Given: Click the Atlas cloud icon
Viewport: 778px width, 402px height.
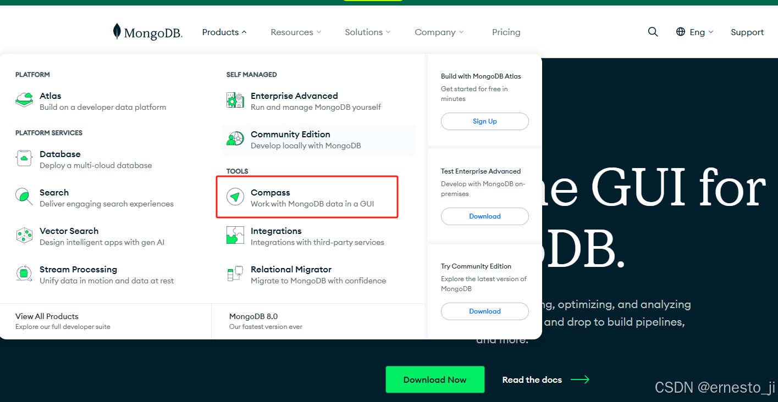Looking at the screenshot, I should (x=24, y=100).
